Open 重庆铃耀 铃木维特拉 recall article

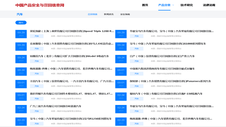click(x=71, y=94)
